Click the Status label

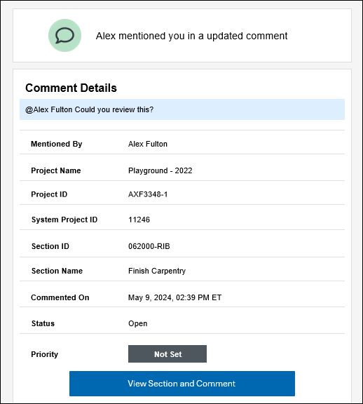pos(43,323)
